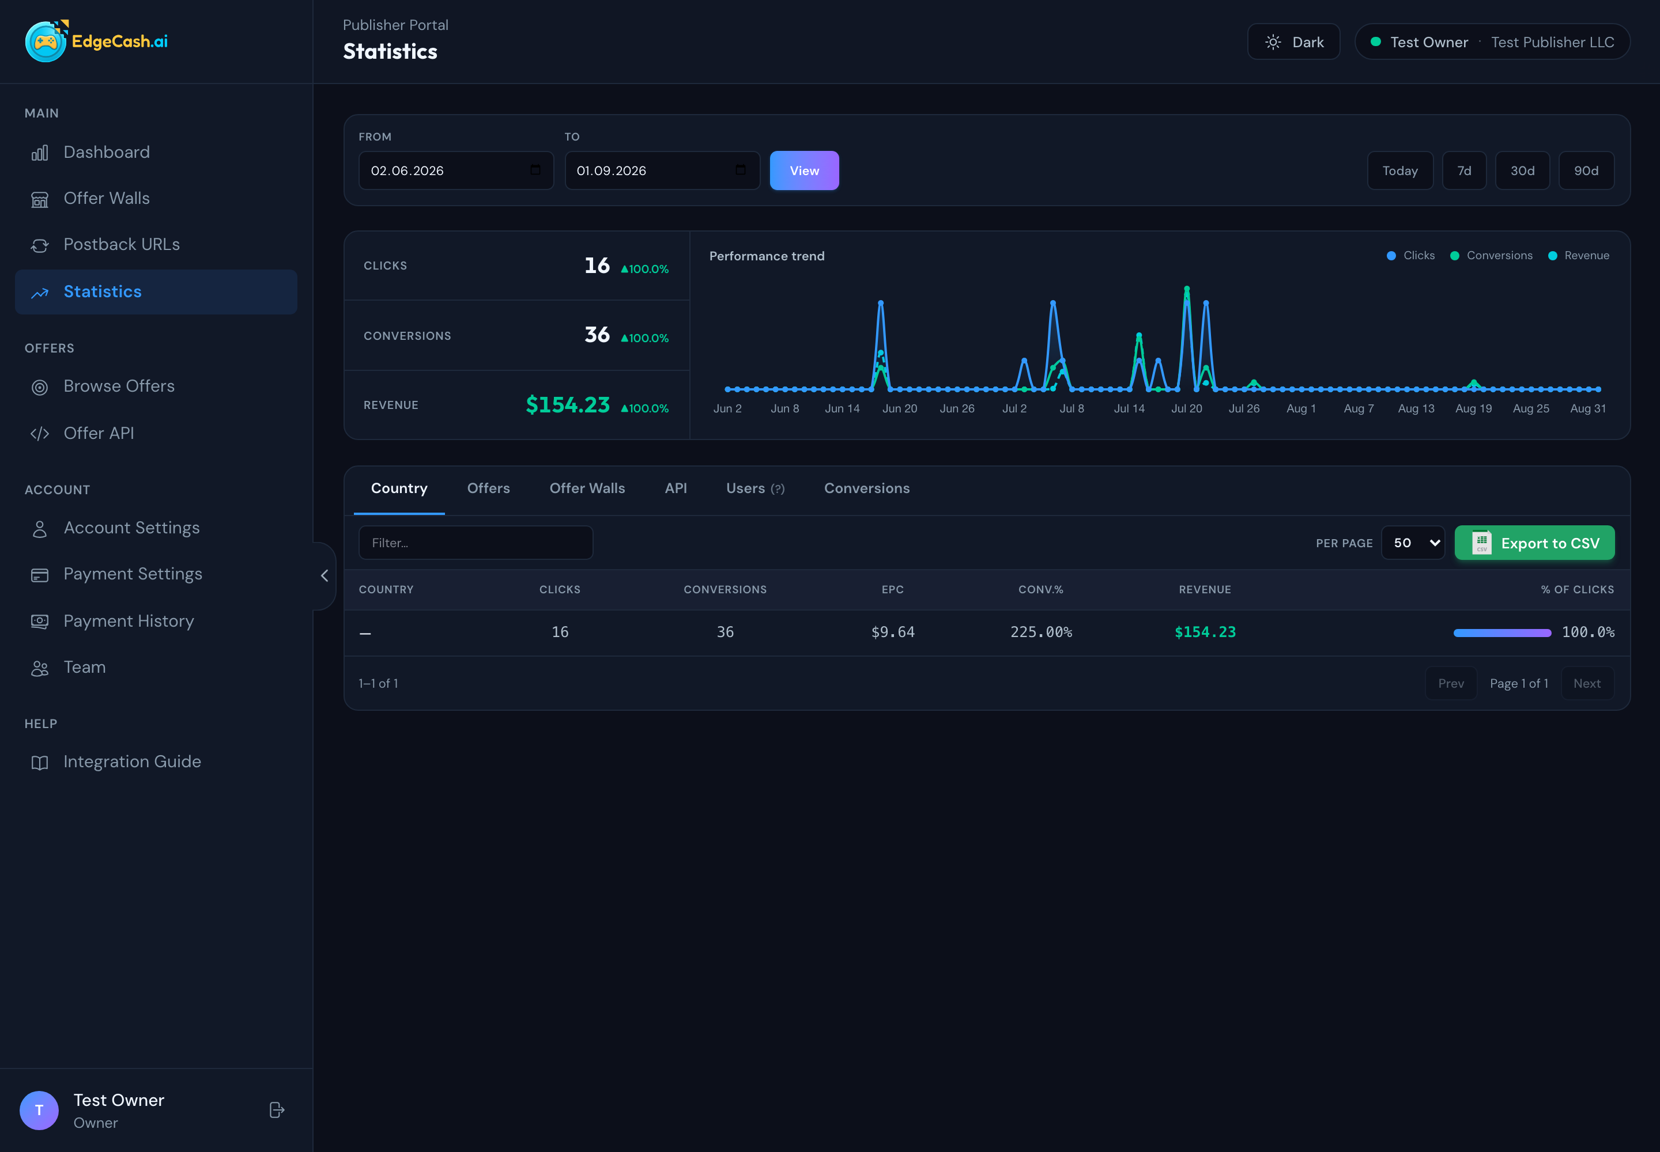This screenshot has width=1660, height=1152.
Task: Open Dashboard from the sidebar
Action: 156,153
